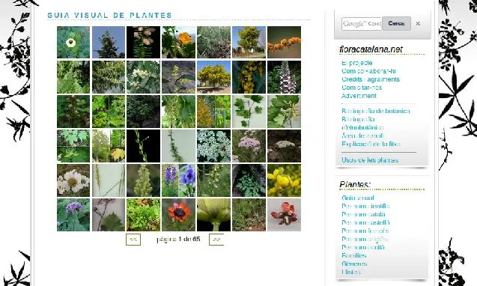The height and width of the screenshot is (286, 477).
Task: Open the Llistes link
Action: [351, 272]
